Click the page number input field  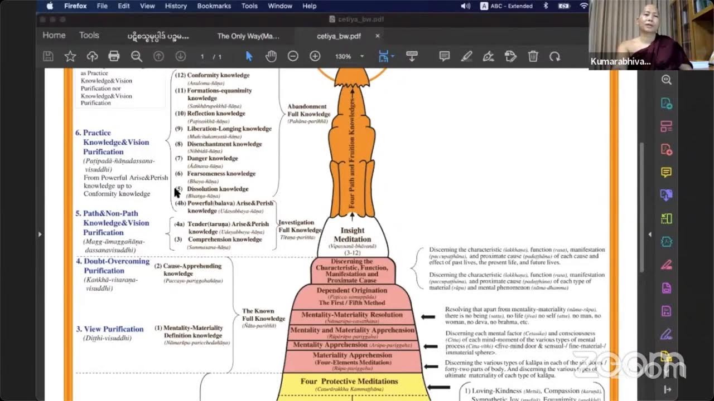(x=202, y=57)
